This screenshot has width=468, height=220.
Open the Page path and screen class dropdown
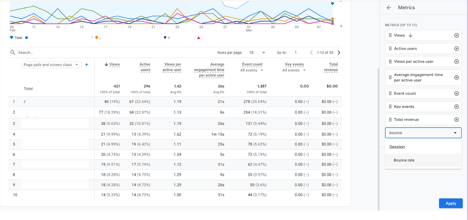coord(51,64)
